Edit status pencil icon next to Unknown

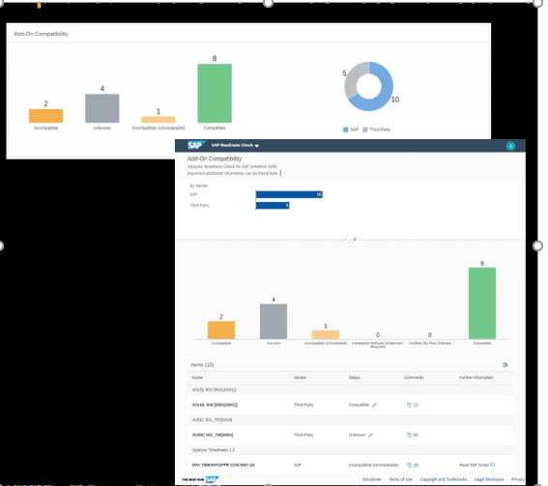click(x=370, y=435)
